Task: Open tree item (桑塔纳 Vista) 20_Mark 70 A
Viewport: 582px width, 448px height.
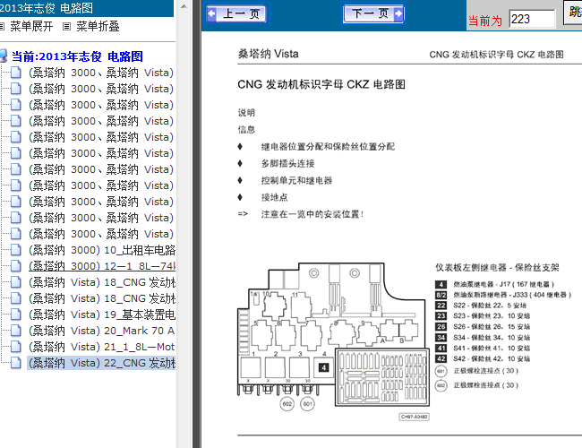Action: point(102,331)
